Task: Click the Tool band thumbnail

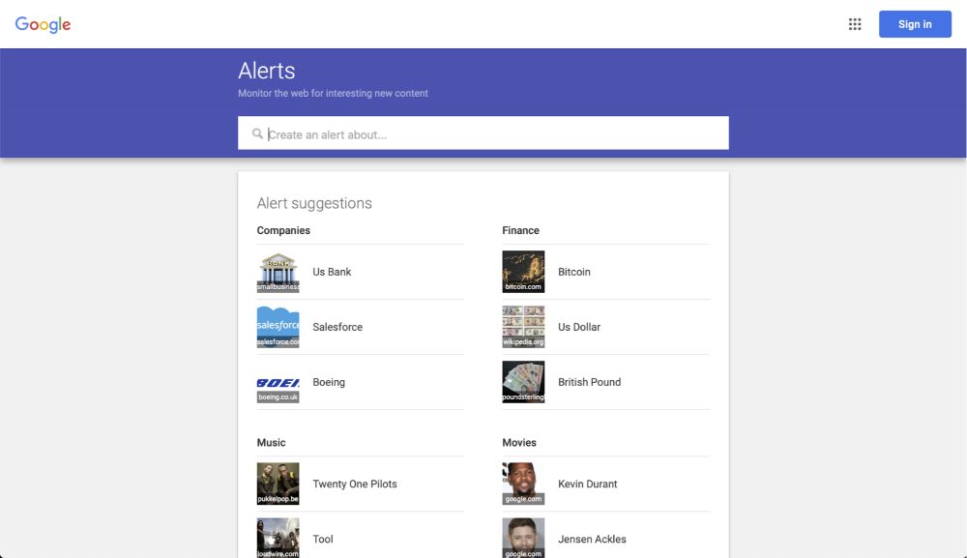Action: 278,538
